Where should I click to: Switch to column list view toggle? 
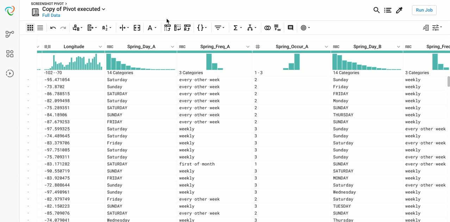tap(40, 28)
